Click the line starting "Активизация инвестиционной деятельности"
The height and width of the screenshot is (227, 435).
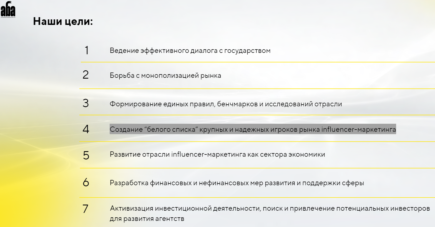pyautogui.click(x=270, y=208)
